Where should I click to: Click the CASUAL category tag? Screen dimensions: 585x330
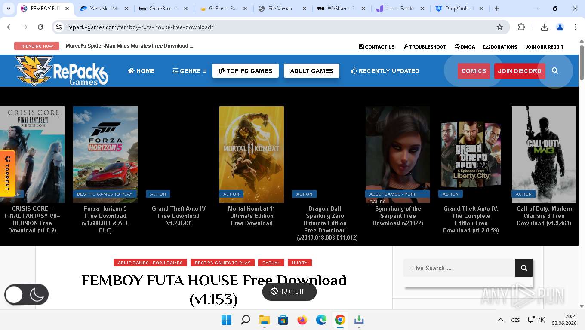tap(271, 263)
